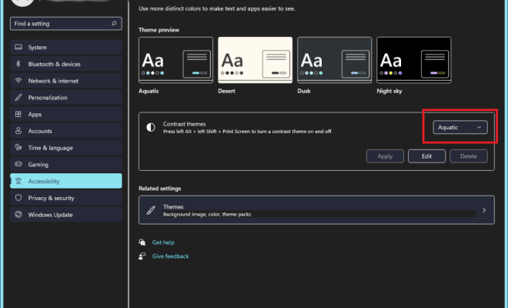This screenshot has width=508, height=308.
Task: Click the Network Wi-Fi icon in sidebar
Action: point(18,80)
